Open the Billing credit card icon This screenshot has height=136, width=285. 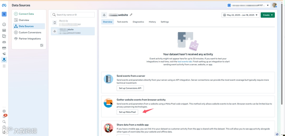click(4, 48)
